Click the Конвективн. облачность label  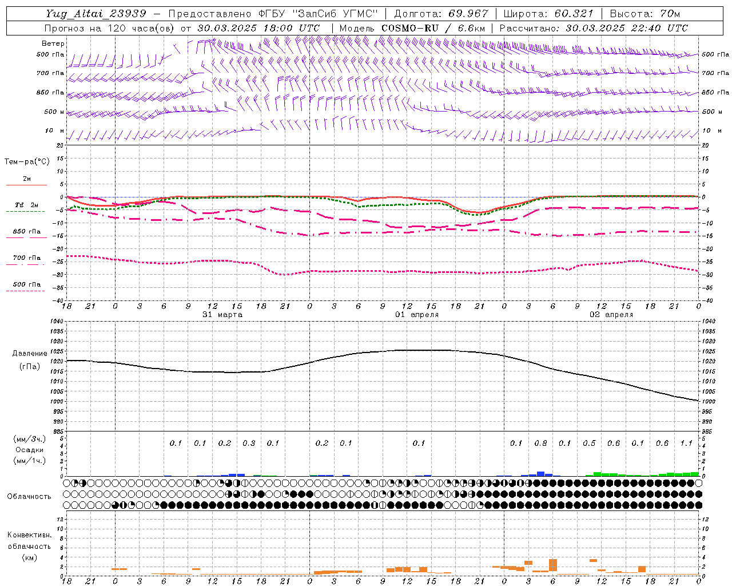pyautogui.click(x=29, y=541)
